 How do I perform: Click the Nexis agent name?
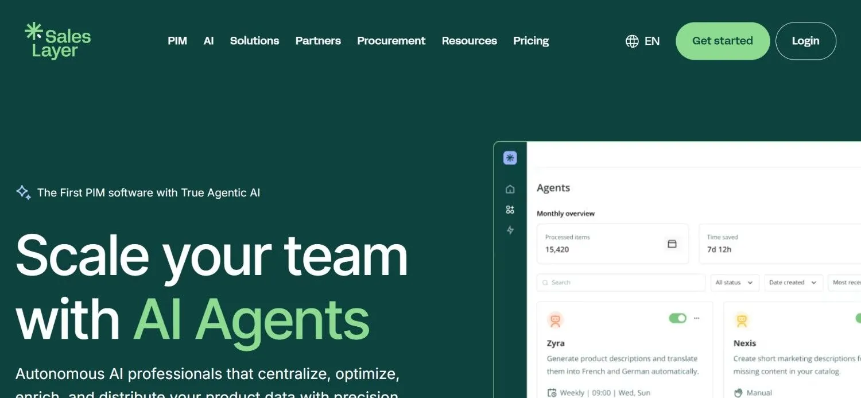point(744,343)
